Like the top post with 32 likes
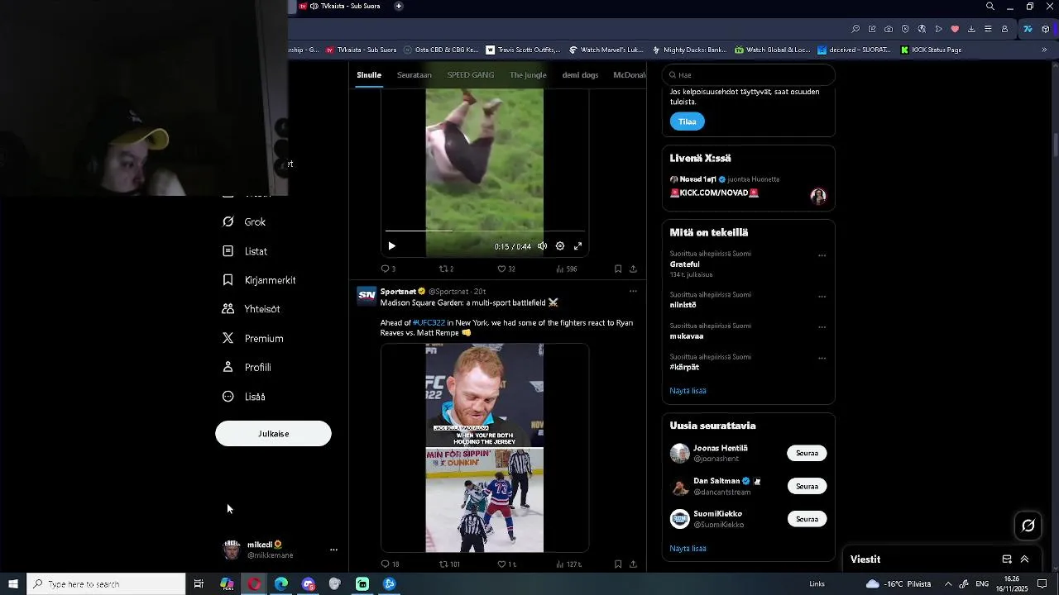 pos(506,269)
